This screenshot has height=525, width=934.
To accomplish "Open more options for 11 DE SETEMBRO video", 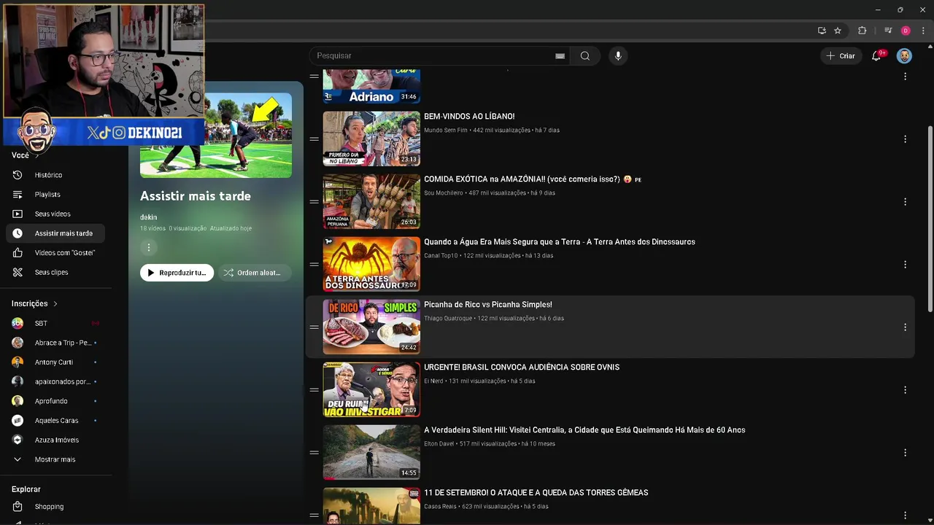I will [905, 515].
